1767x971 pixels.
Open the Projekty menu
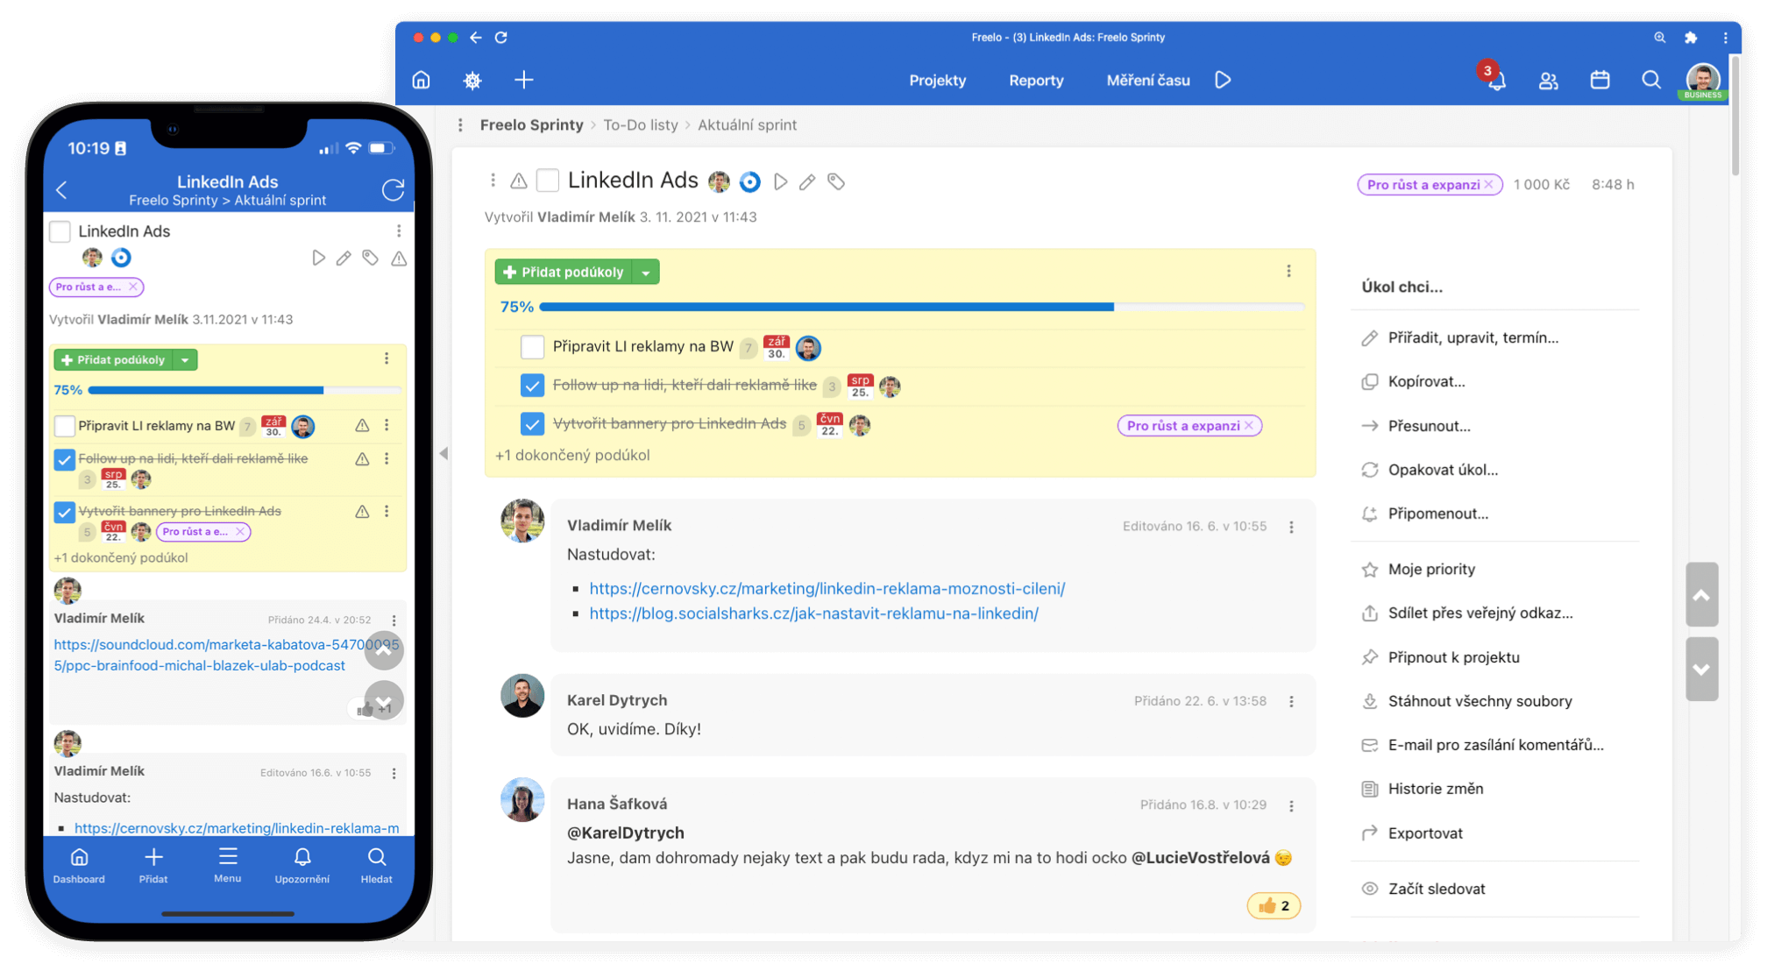(x=937, y=80)
